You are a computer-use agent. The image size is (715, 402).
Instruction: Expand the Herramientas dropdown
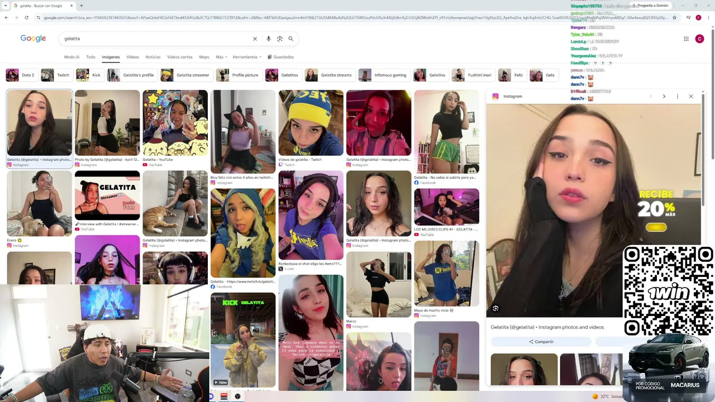pos(247,57)
